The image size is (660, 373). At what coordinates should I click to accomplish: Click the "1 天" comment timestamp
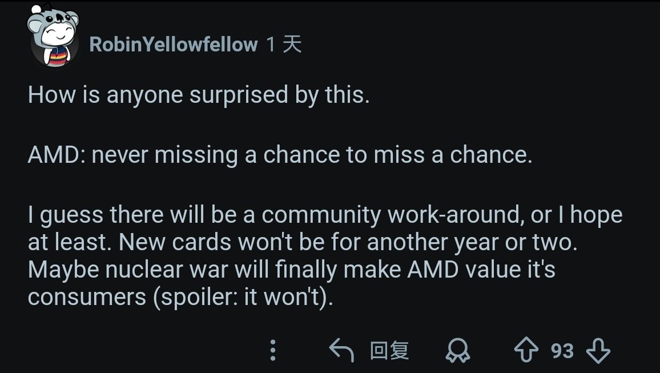pyautogui.click(x=284, y=45)
